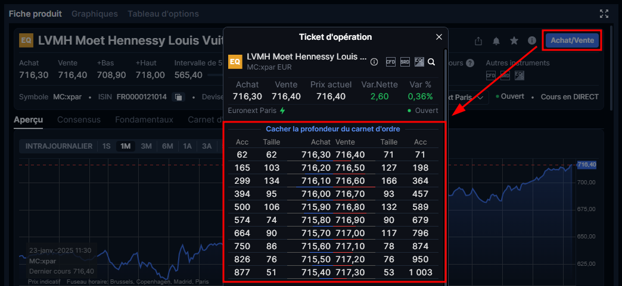Click question mark help icon beside cours

coord(470,63)
